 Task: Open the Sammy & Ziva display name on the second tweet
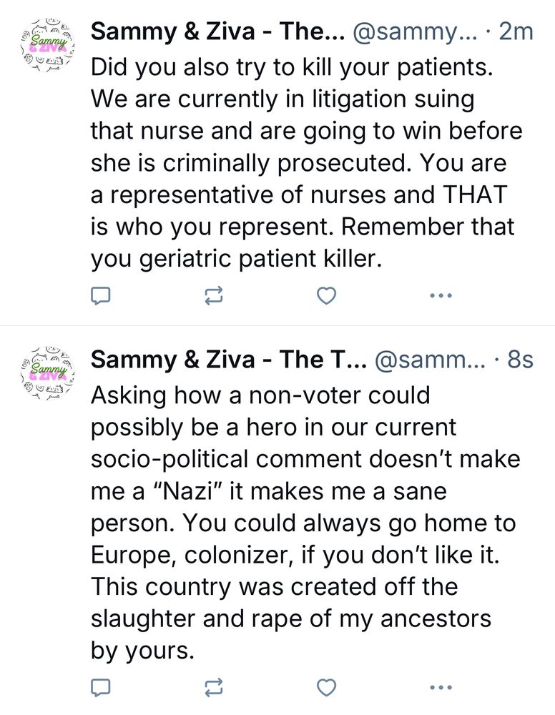[x=228, y=360]
